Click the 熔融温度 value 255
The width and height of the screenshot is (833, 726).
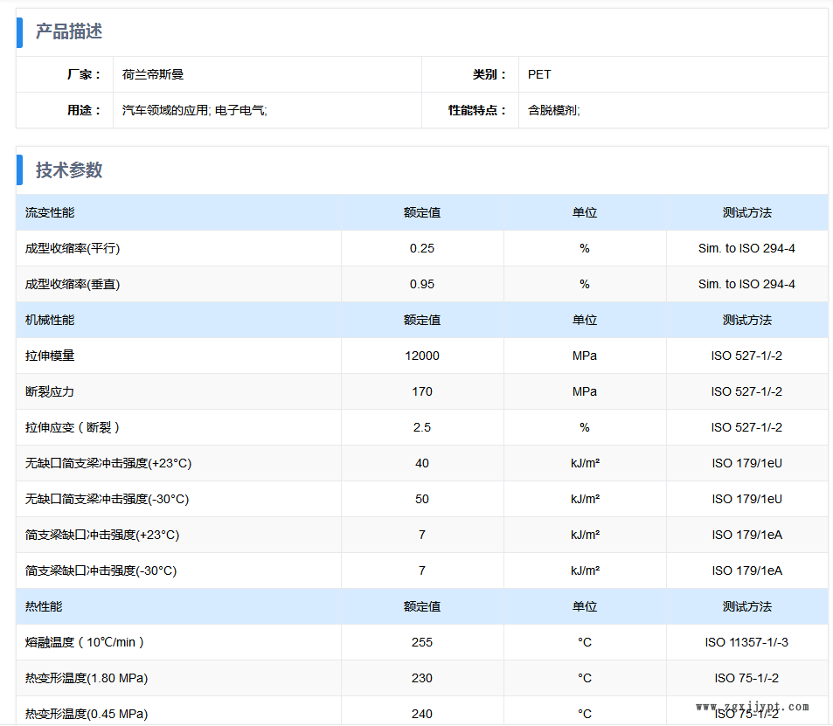[x=422, y=643]
